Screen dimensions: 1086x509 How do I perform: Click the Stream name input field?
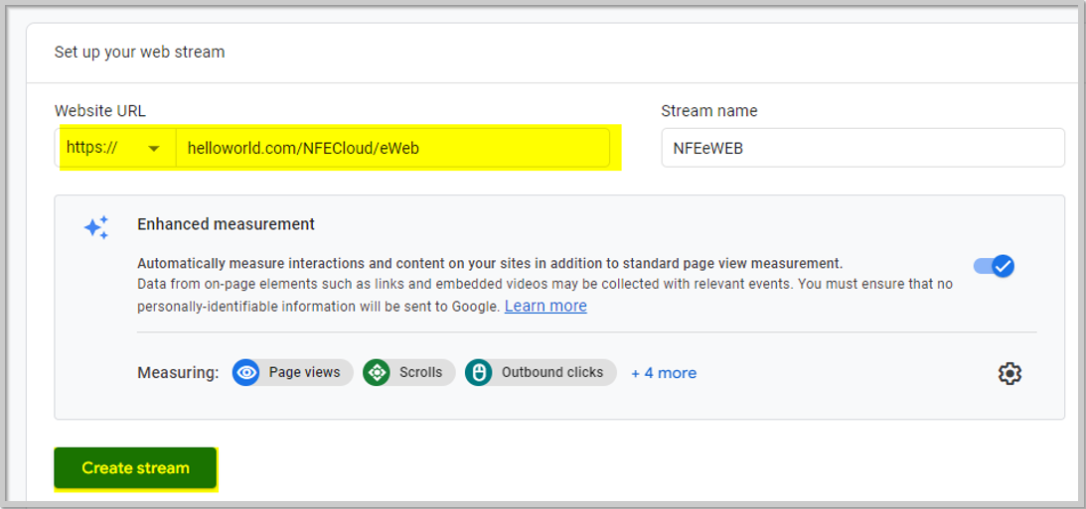coord(862,148)
